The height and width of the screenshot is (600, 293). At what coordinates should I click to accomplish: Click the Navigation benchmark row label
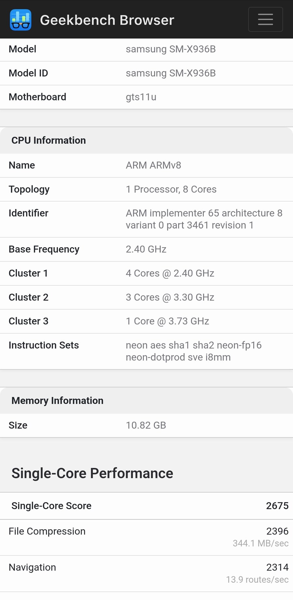click(x=32, y=568)
